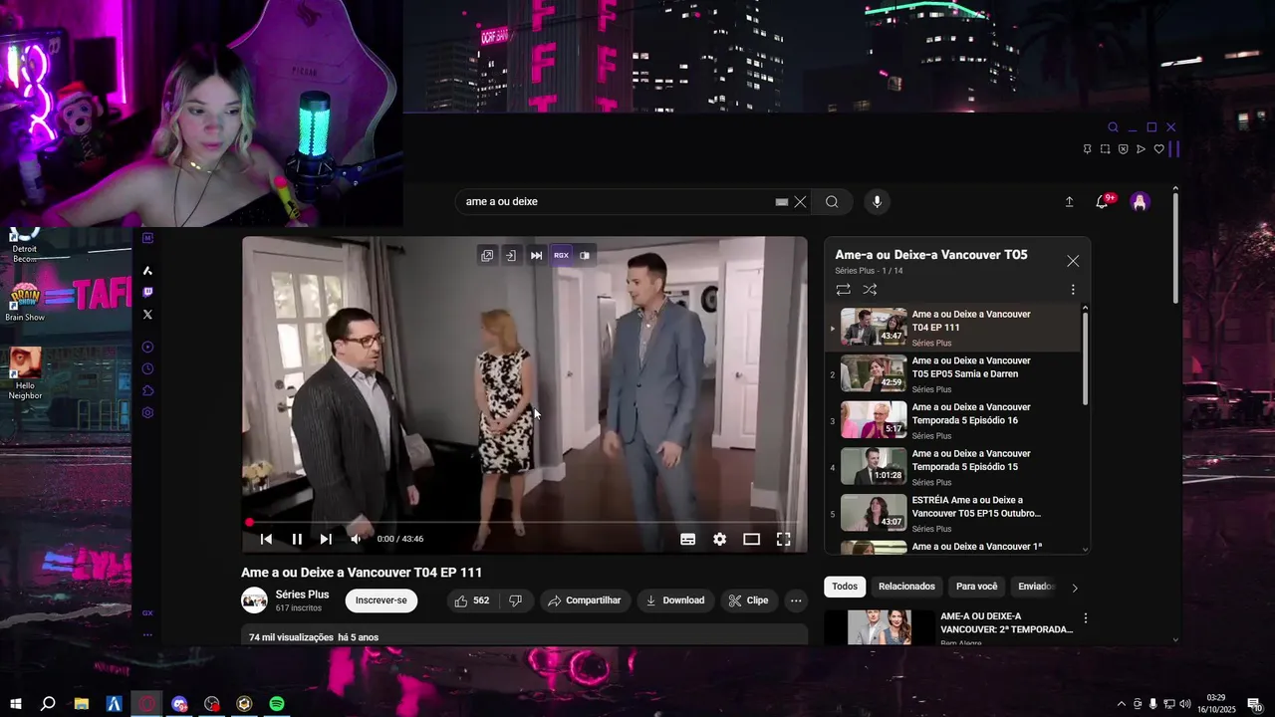Open the playlist three-dot menu
Screen dimensions: 1275x717
[1073, 290]
